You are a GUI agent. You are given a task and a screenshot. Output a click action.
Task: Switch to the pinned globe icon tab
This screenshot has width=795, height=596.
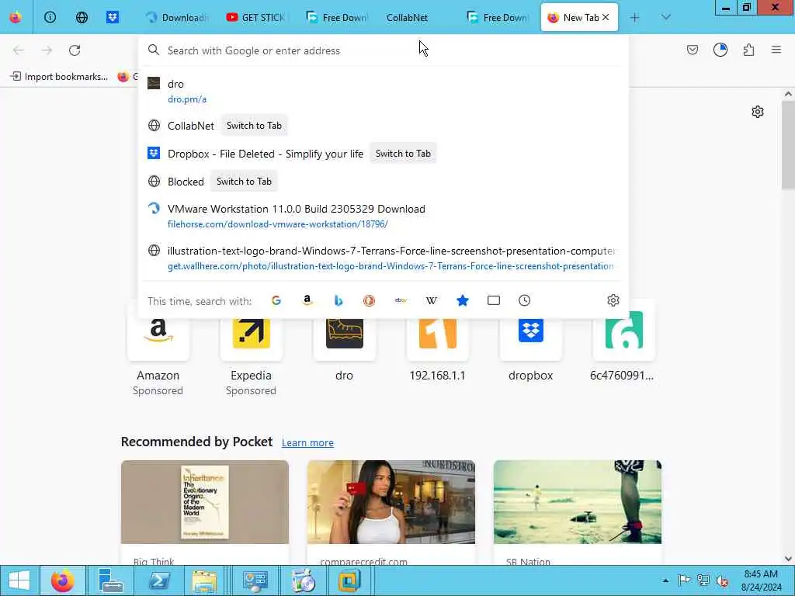coord(82,17)
